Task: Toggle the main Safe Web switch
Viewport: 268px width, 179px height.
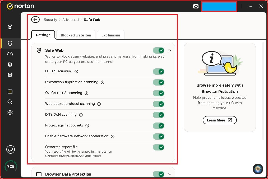Action: pyautogui.click(x=158, y=50)
